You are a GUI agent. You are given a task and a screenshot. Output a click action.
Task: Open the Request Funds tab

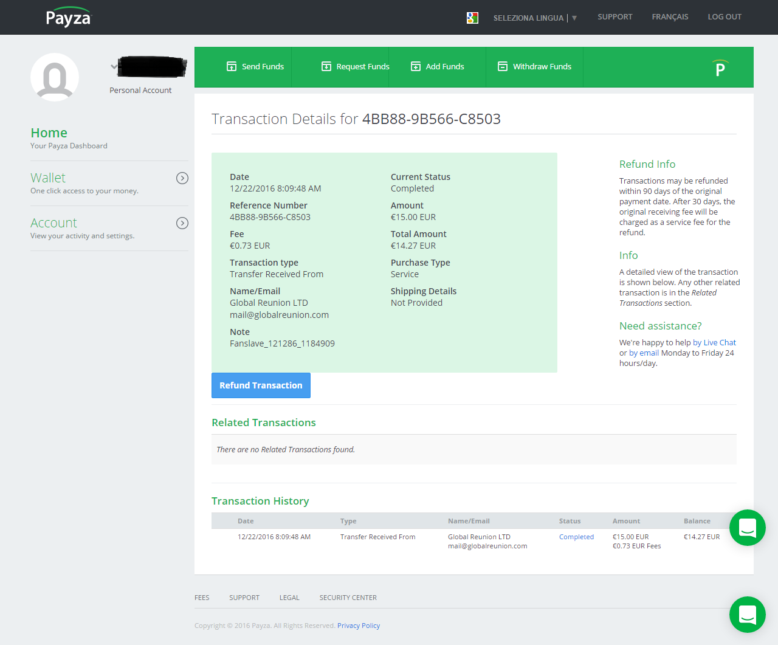pos(355,66)
